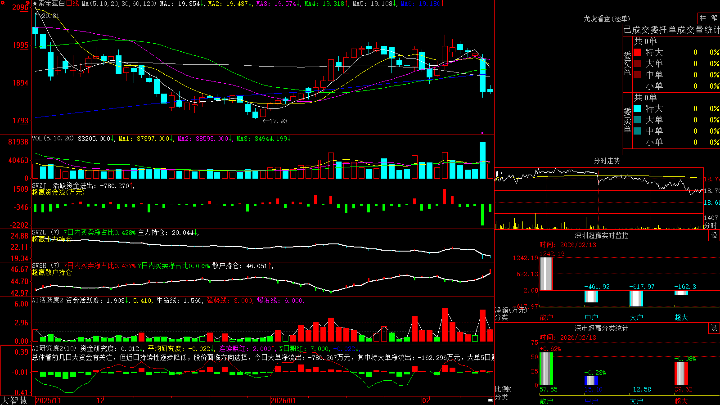Open 设 settings in 深市超赢分类统计 panel
Viewport: 720px width, 405px height.
pyautogui.click(x=714, y=328)
